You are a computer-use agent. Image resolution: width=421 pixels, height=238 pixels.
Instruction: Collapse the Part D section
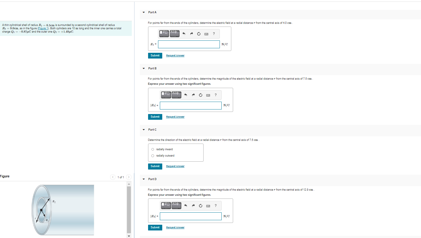[144, 179]
